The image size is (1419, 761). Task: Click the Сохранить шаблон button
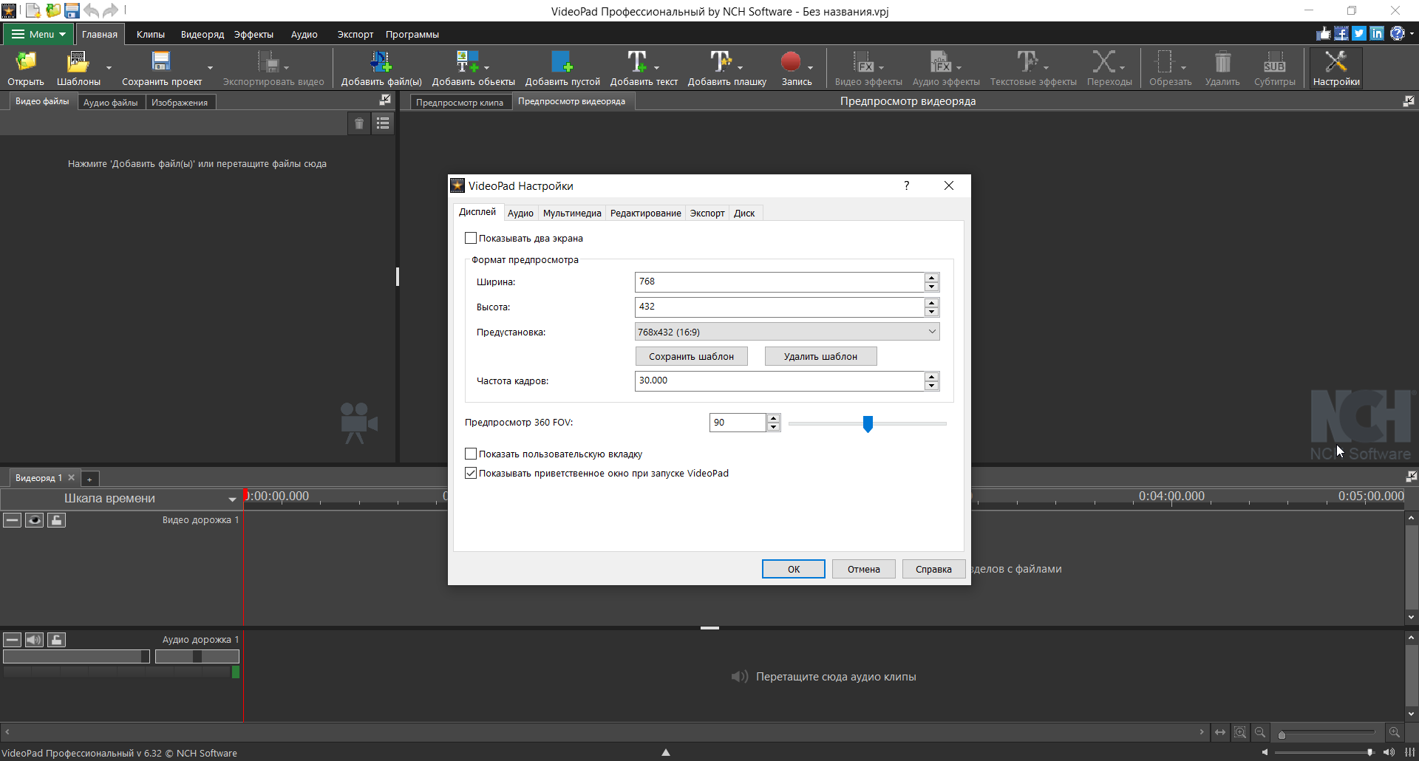pos(691,356)
